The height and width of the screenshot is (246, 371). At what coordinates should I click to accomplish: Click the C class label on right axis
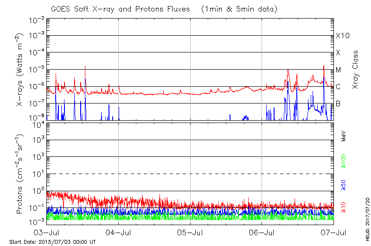[339, 87]
